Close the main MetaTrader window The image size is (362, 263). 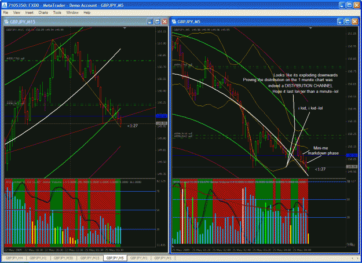coord(357,5)
